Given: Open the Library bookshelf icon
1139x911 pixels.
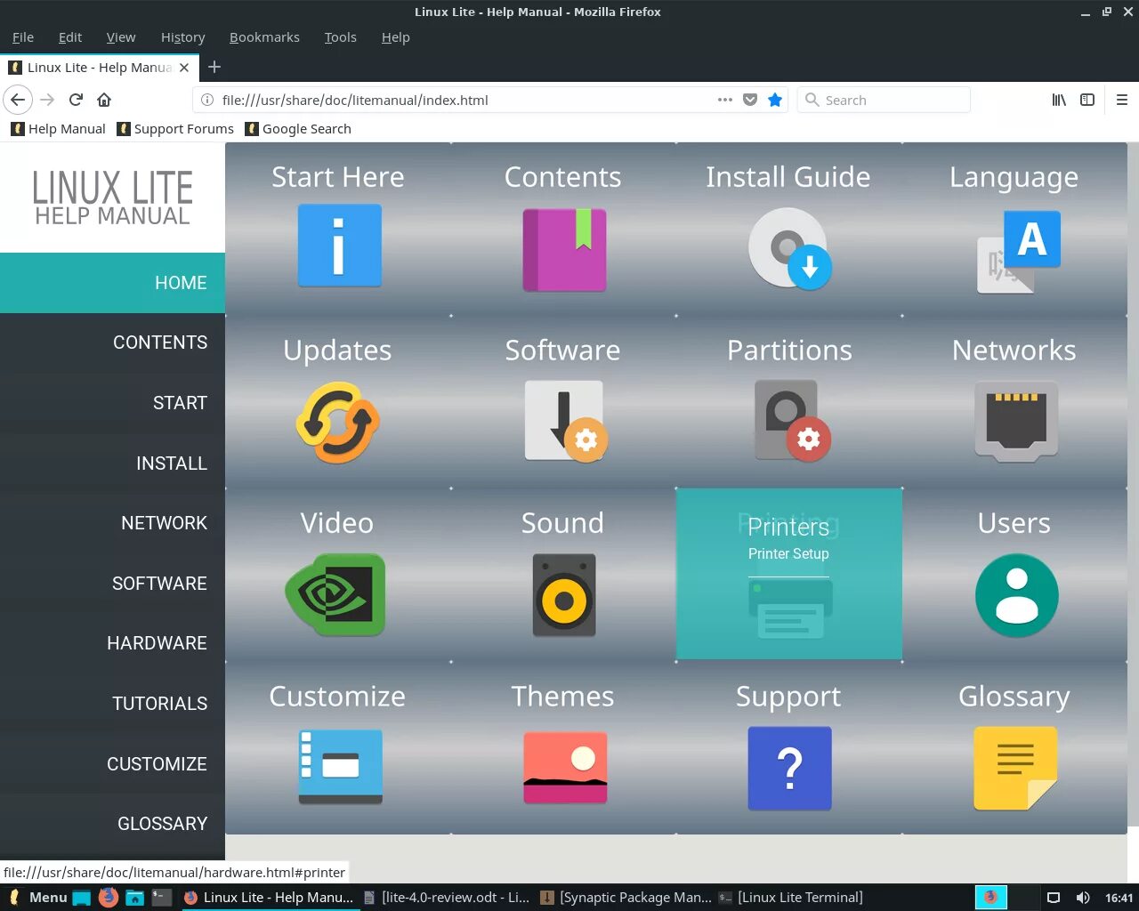Looking at the screenshot, I should pos(1059,100).
